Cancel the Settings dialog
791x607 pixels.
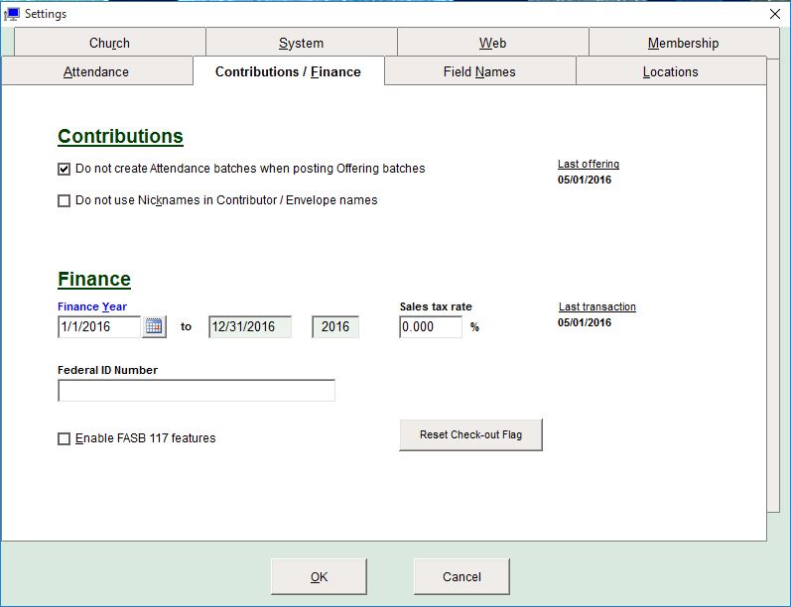tap(461, 576)
